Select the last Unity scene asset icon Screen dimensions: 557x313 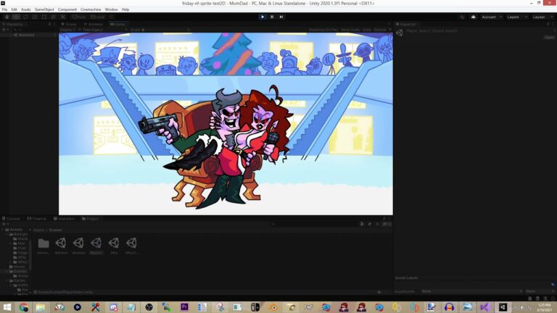point(131,243)
